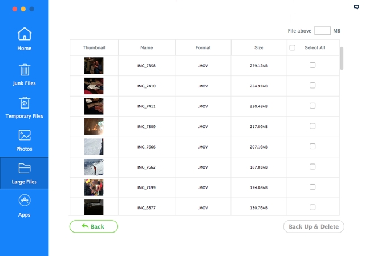Click the chat bubble icon at top right
The width and height of the screenshot is (365, 256).
(x=356, y=7)
